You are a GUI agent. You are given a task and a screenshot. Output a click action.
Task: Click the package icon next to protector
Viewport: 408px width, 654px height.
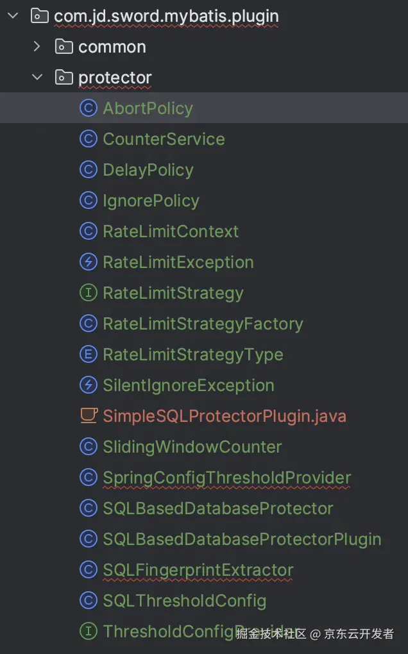coord(64,78)
